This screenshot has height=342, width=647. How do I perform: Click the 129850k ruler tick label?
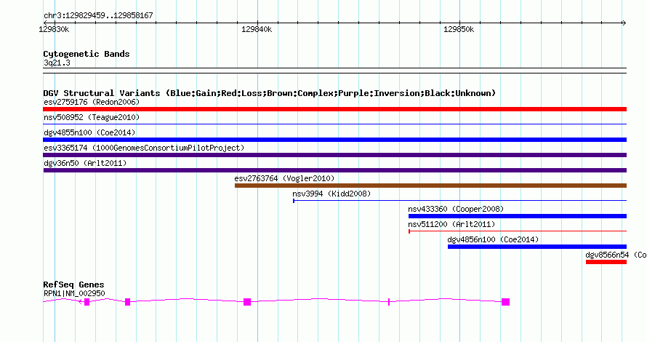(x=459, y=29)
